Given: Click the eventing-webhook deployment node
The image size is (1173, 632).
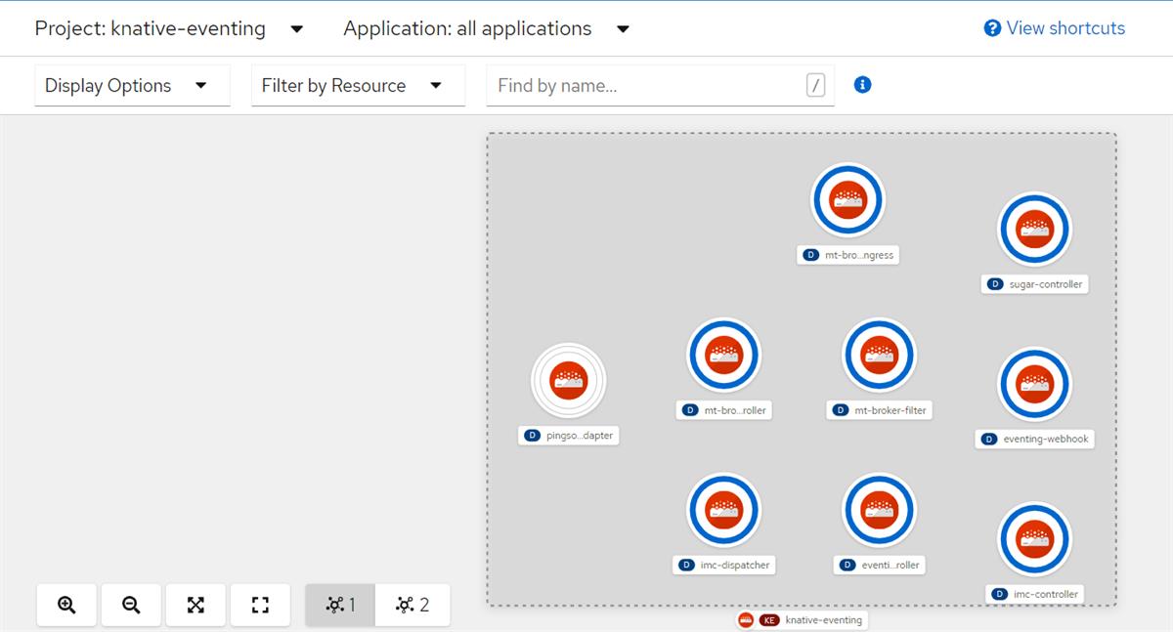Looking at the screenshot, I should click(x=1034, y=384).
